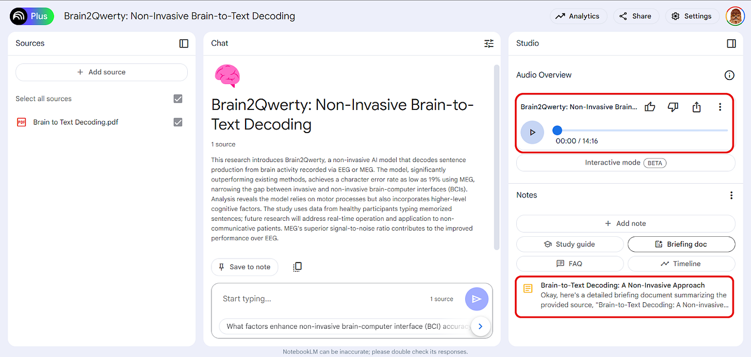Generate a Timeline
Screen dimensions: 751x357
(681, 264)
